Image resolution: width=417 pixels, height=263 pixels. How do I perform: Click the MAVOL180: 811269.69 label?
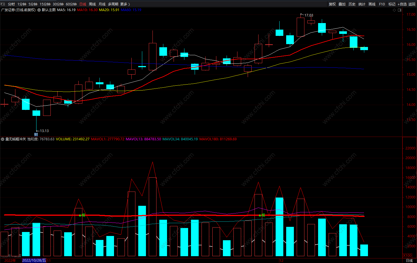pos(218,139)
